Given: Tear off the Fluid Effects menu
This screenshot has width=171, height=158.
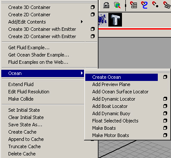Looking at the screenshot, I should click(x=49, y=2).
